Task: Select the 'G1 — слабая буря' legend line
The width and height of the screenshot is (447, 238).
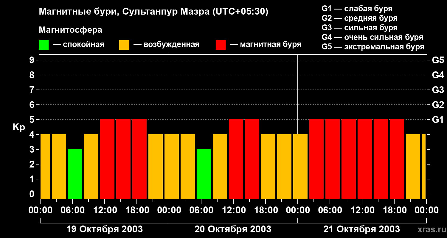Action: (357, 9)
